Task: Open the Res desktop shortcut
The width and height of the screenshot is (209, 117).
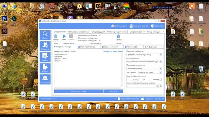Action: 107,7
